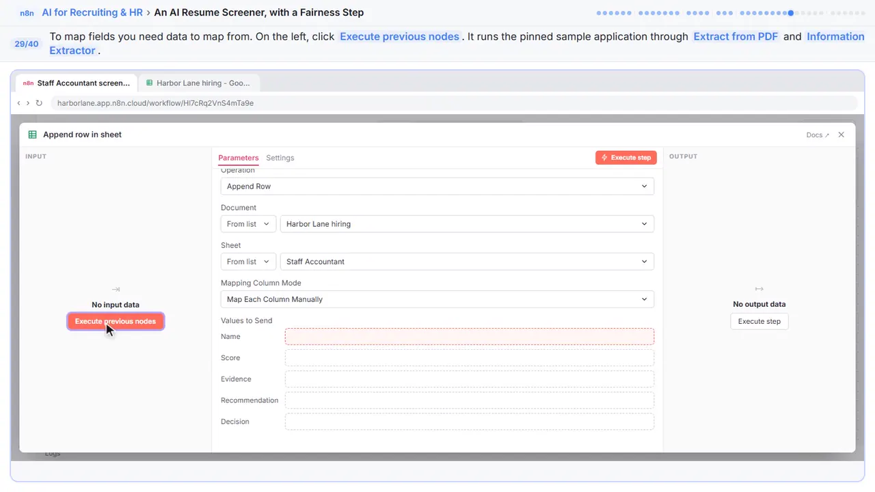The height and width of the screenshot is (492, 875).
Task: Select the Parameters tab
Action: point(239,158)
